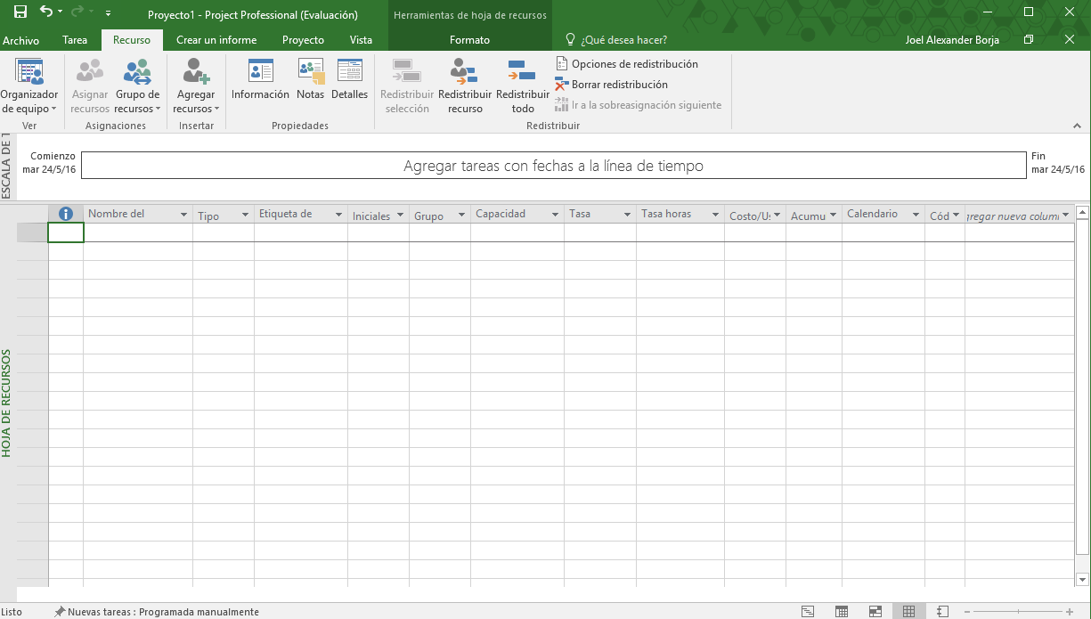Viewport: 1091px width, 619px height.
Task: Click the first empty Nombre del recurso cell
Action: pos(137,233)
